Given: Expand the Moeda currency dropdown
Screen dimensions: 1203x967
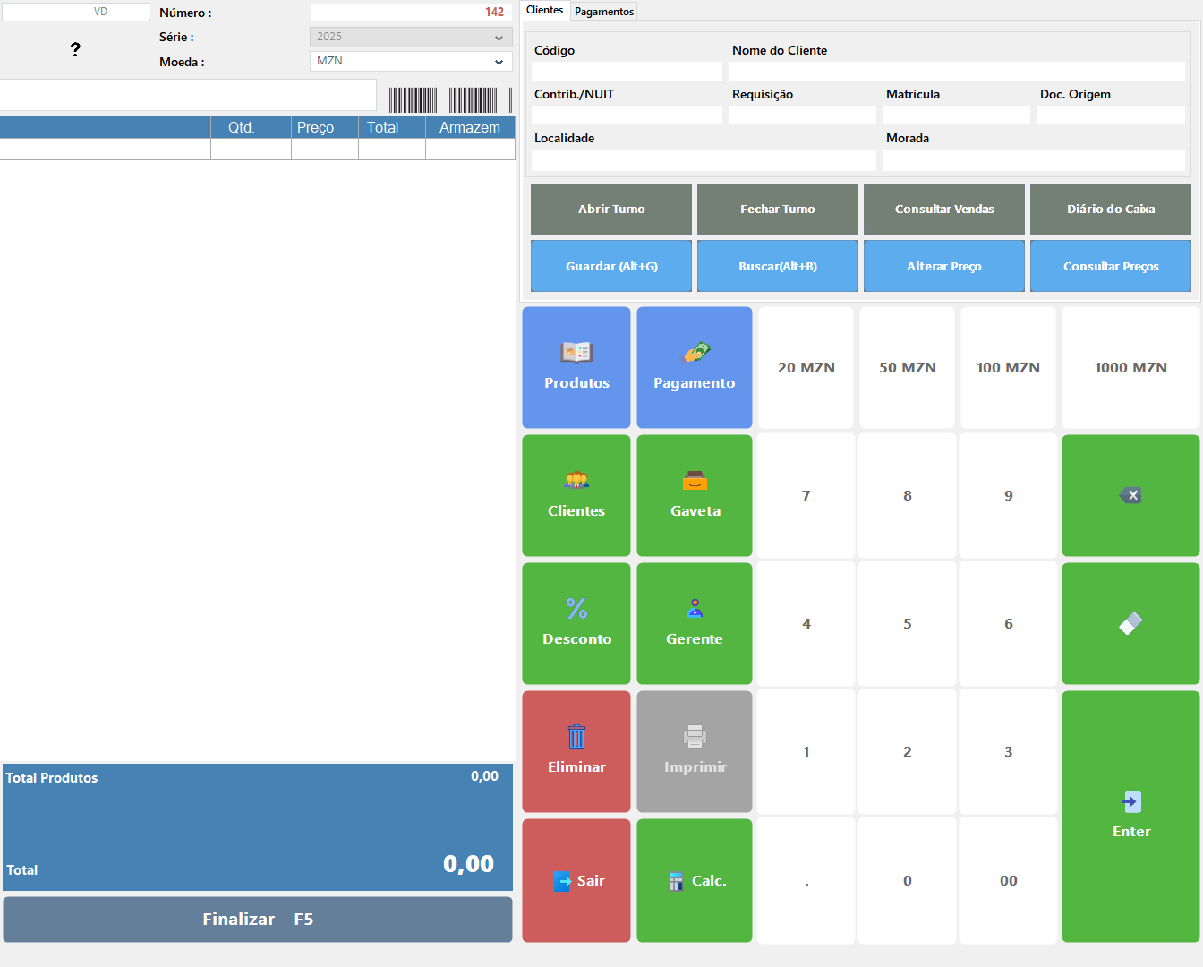Looking at the screenshot, I should tap(499, 62).
